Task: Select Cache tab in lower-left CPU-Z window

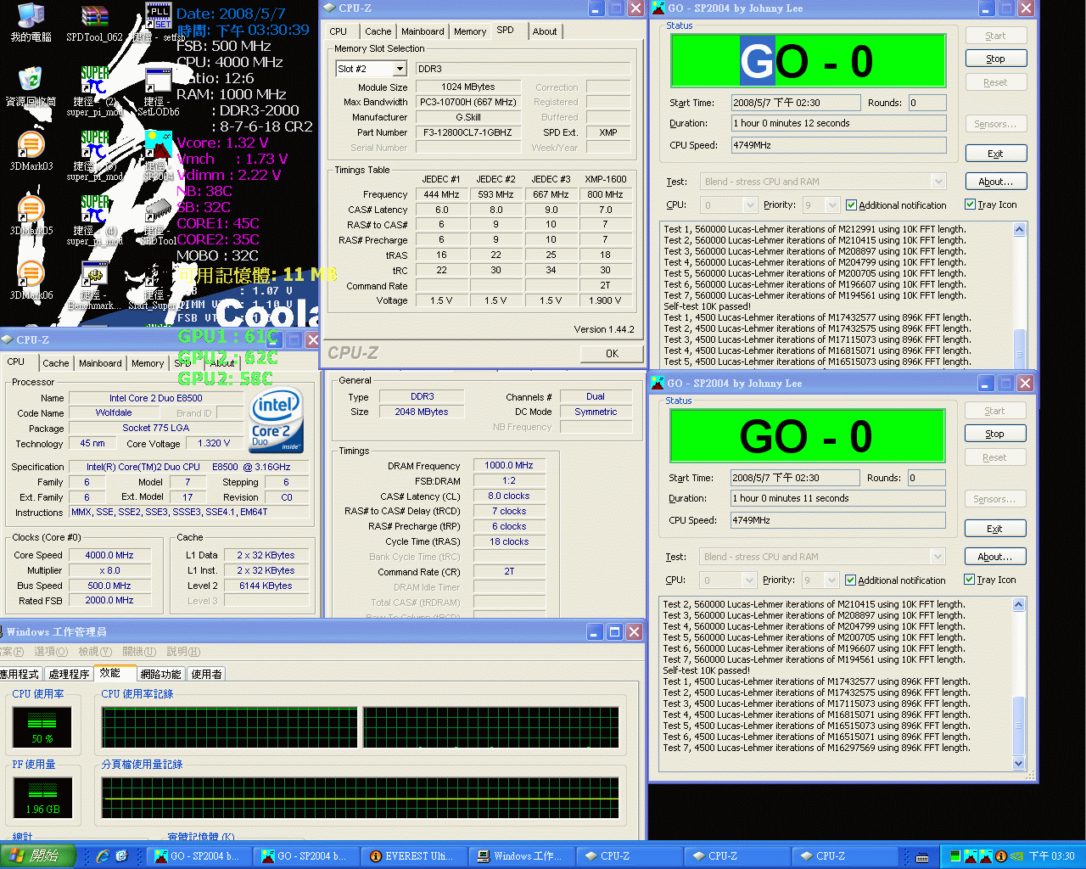Action: (x=56, y=363)
